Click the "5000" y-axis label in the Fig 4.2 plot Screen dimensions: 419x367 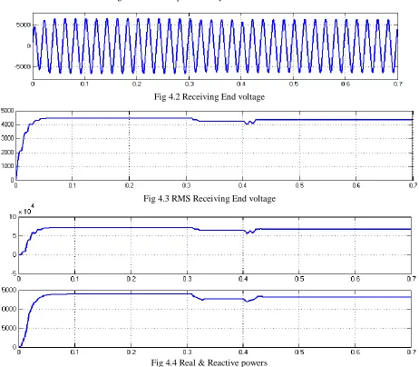24,25
